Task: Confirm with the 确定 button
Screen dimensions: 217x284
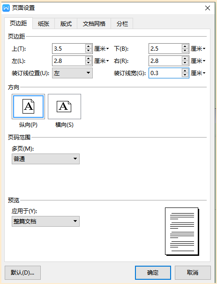Action: coord(153,273)
